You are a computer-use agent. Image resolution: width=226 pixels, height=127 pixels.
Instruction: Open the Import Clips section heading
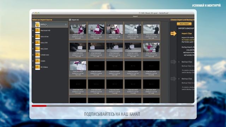[x=186, y=34]
